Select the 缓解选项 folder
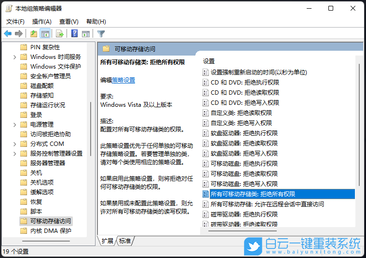The width and height of the screenshot is (366, 258). (x=42, y=192)
